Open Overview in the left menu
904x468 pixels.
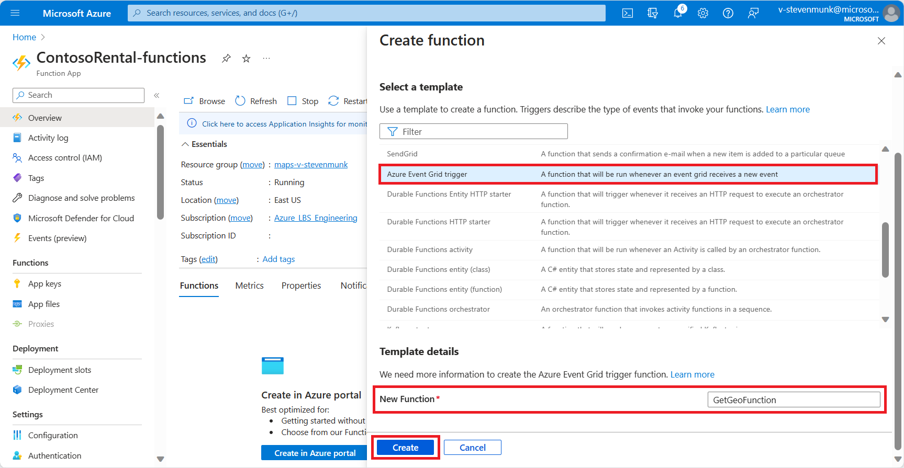(x=77, y=118)
